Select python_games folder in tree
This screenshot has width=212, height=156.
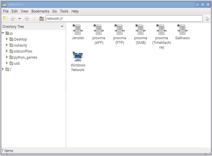pyautogui.click(x=25, y=57)
